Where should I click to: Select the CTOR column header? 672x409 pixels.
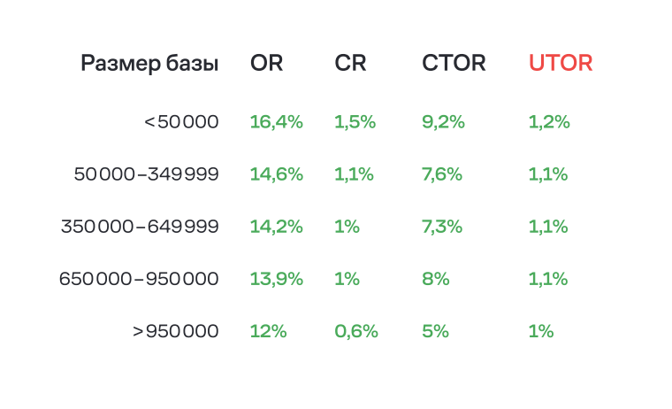[454, 64]
